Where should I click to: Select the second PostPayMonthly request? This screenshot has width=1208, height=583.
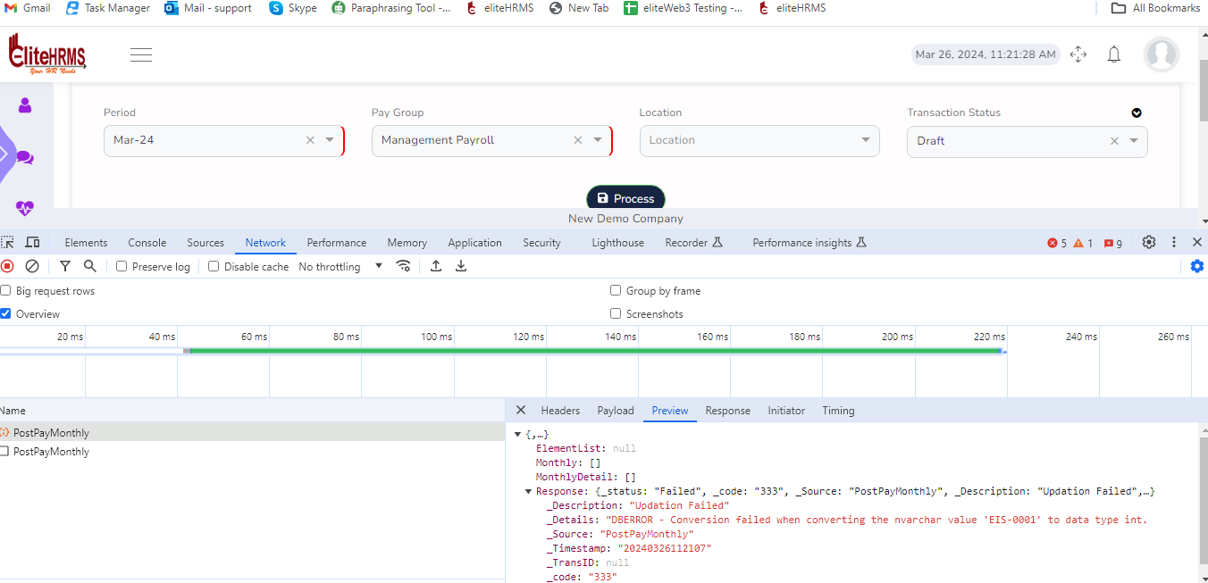point(51,452)
